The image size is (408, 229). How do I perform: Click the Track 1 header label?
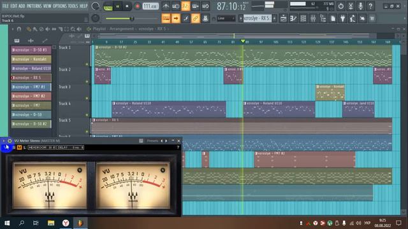[x=64, y=48]
